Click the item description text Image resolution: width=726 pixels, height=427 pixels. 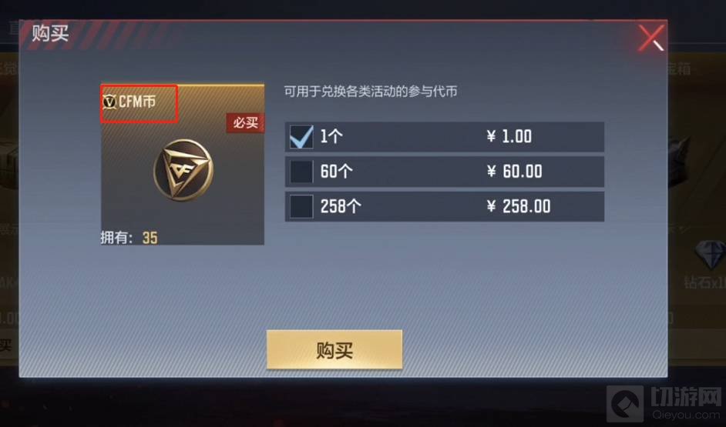(371, 92)
